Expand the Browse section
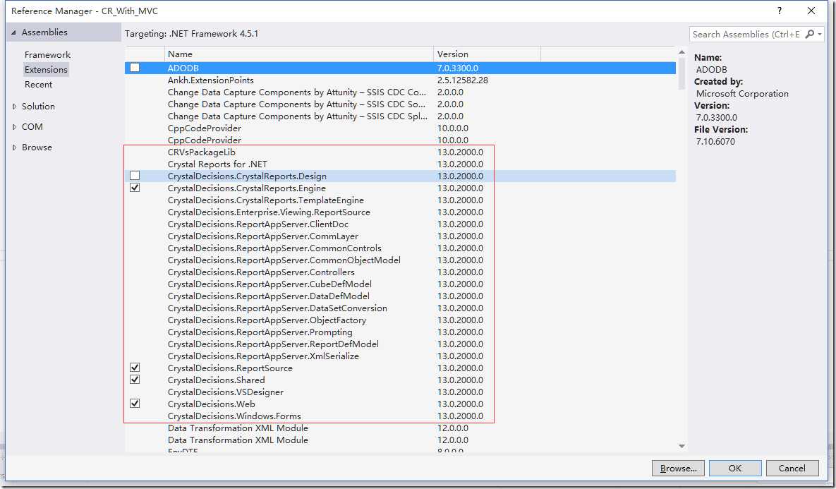Image resolution: width=836 pixels, height=489 pixels. 14,147
